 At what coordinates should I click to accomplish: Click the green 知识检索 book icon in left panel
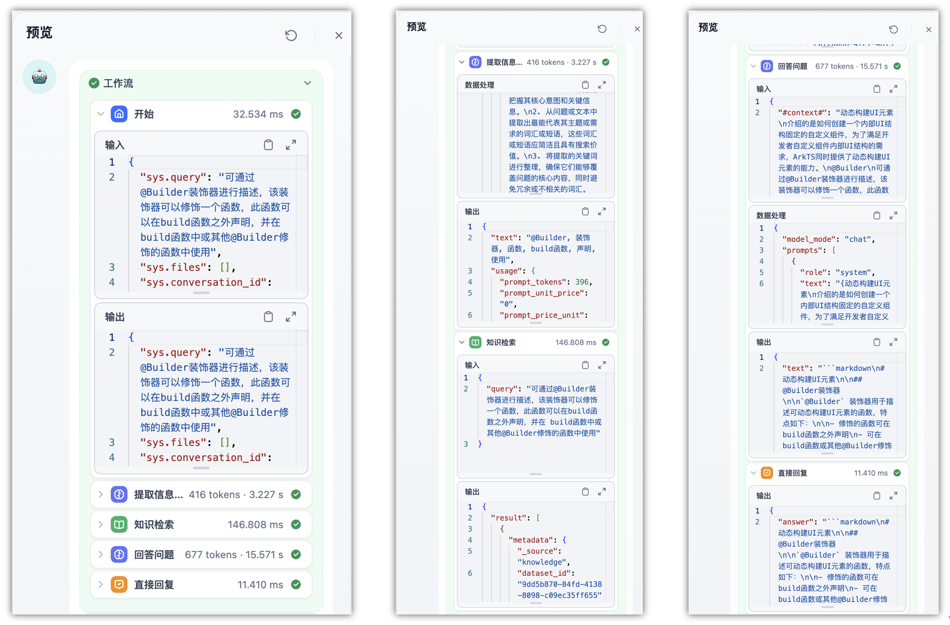tap(119, 525)
